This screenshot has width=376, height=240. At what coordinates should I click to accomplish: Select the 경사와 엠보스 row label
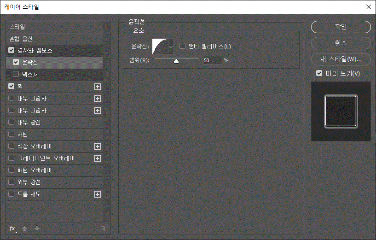pyautogui.click(x=35, y=50)
